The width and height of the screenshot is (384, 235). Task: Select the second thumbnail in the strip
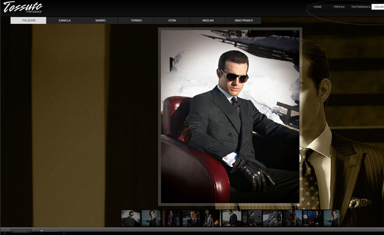click(151, 218)
